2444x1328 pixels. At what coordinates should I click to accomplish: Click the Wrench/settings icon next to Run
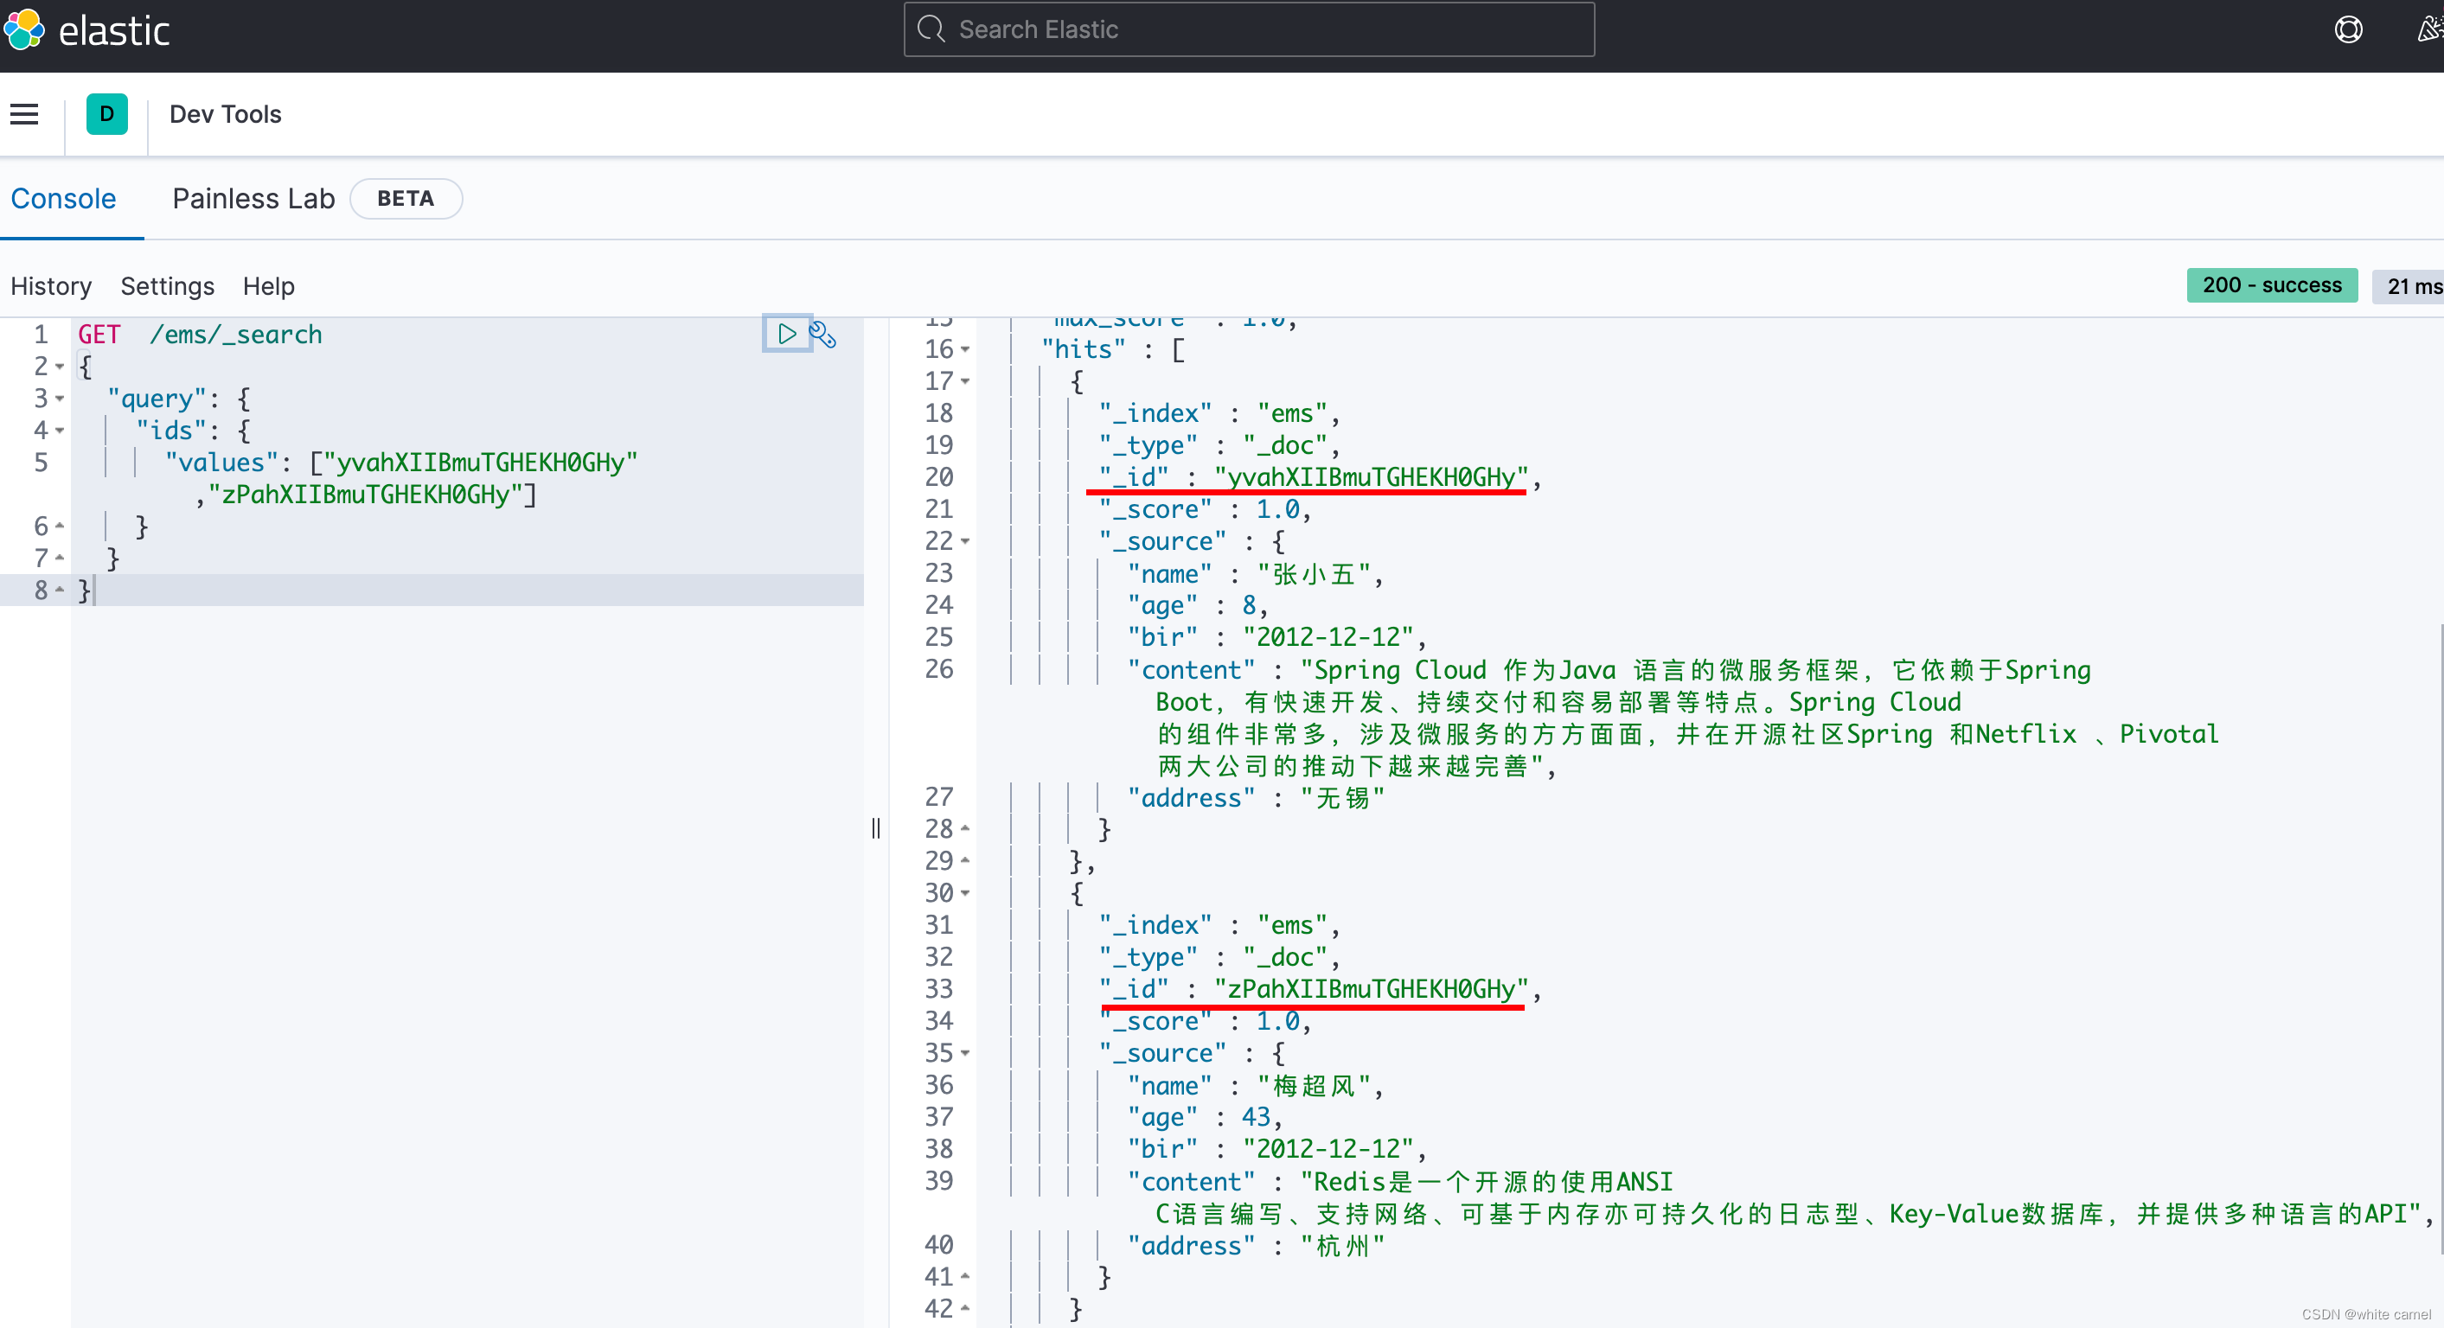coord(824,334)
